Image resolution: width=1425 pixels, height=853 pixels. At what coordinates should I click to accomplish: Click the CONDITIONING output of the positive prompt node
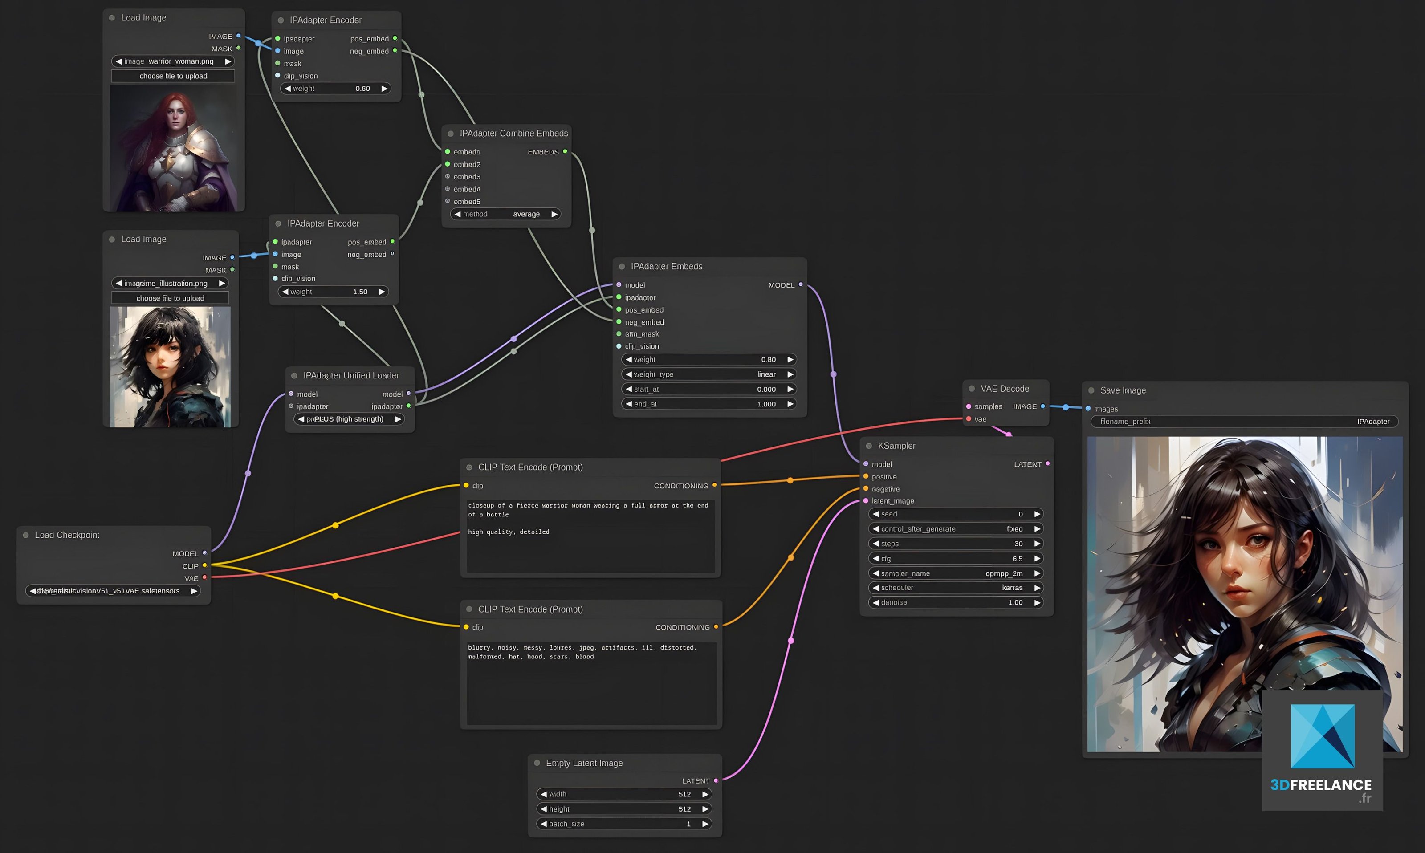715,485
